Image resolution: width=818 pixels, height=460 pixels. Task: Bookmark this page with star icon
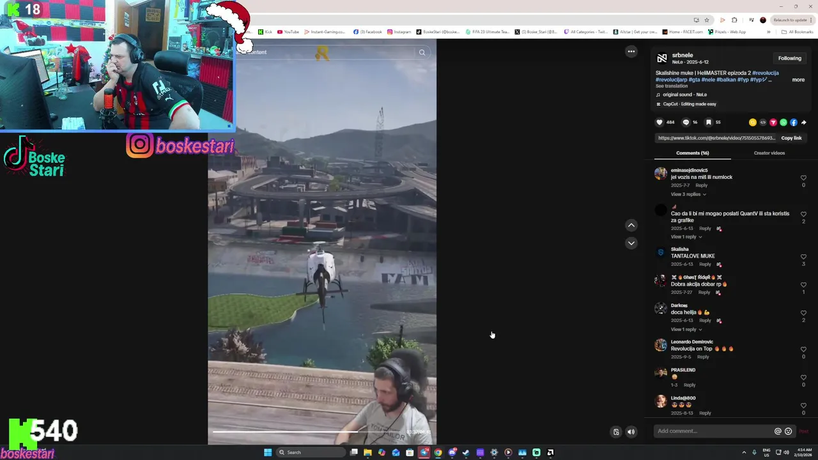(x=707, y=20)
